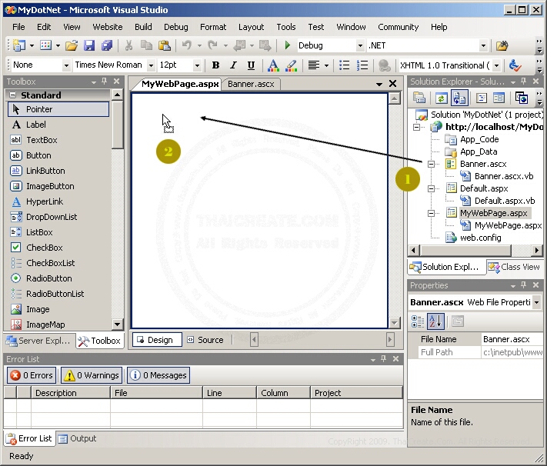Click the Undo arrow icon

(x=187, y=45)
